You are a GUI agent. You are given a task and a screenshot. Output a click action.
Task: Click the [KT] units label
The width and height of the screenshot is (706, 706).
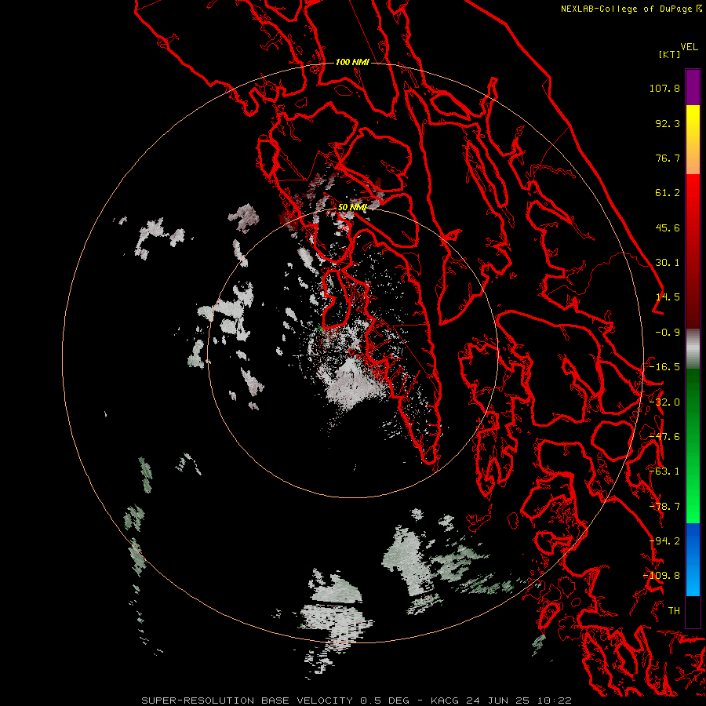670,54
